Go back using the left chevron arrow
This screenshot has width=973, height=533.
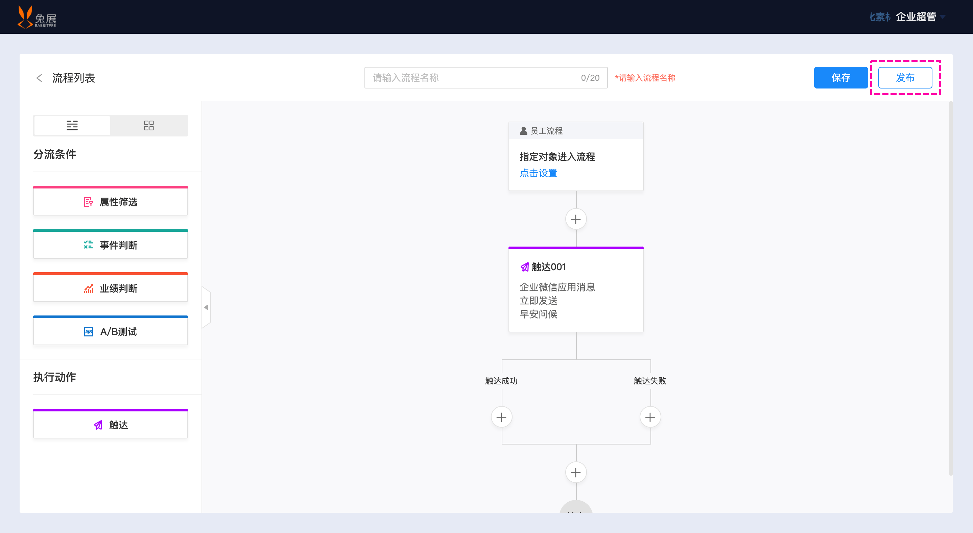tap(39, 78)
